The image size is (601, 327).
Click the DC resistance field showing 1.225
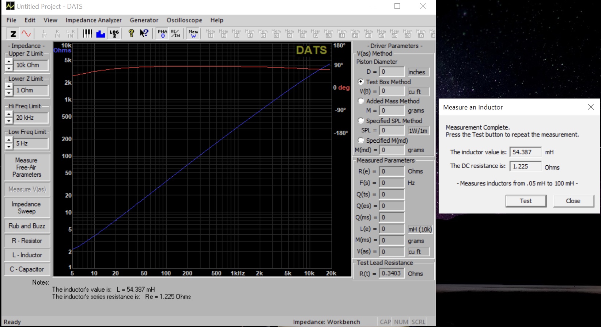click(x=525, y=166)
